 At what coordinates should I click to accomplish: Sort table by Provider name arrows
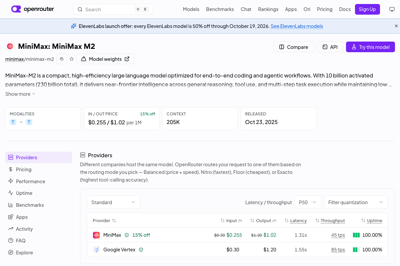point(114,220)
